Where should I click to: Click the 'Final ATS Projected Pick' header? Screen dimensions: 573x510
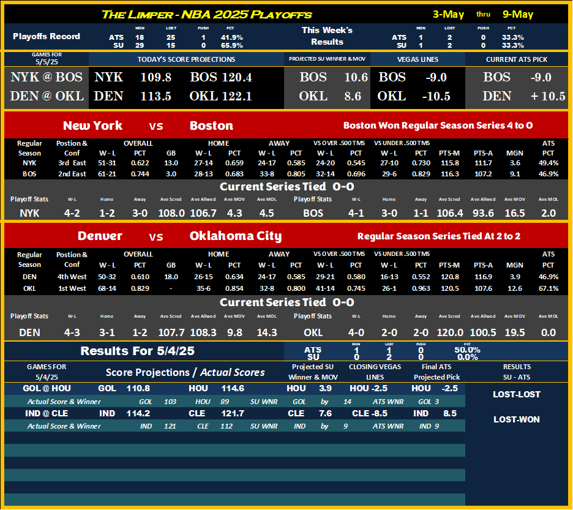pyautogui.click(x=436, y=372)
